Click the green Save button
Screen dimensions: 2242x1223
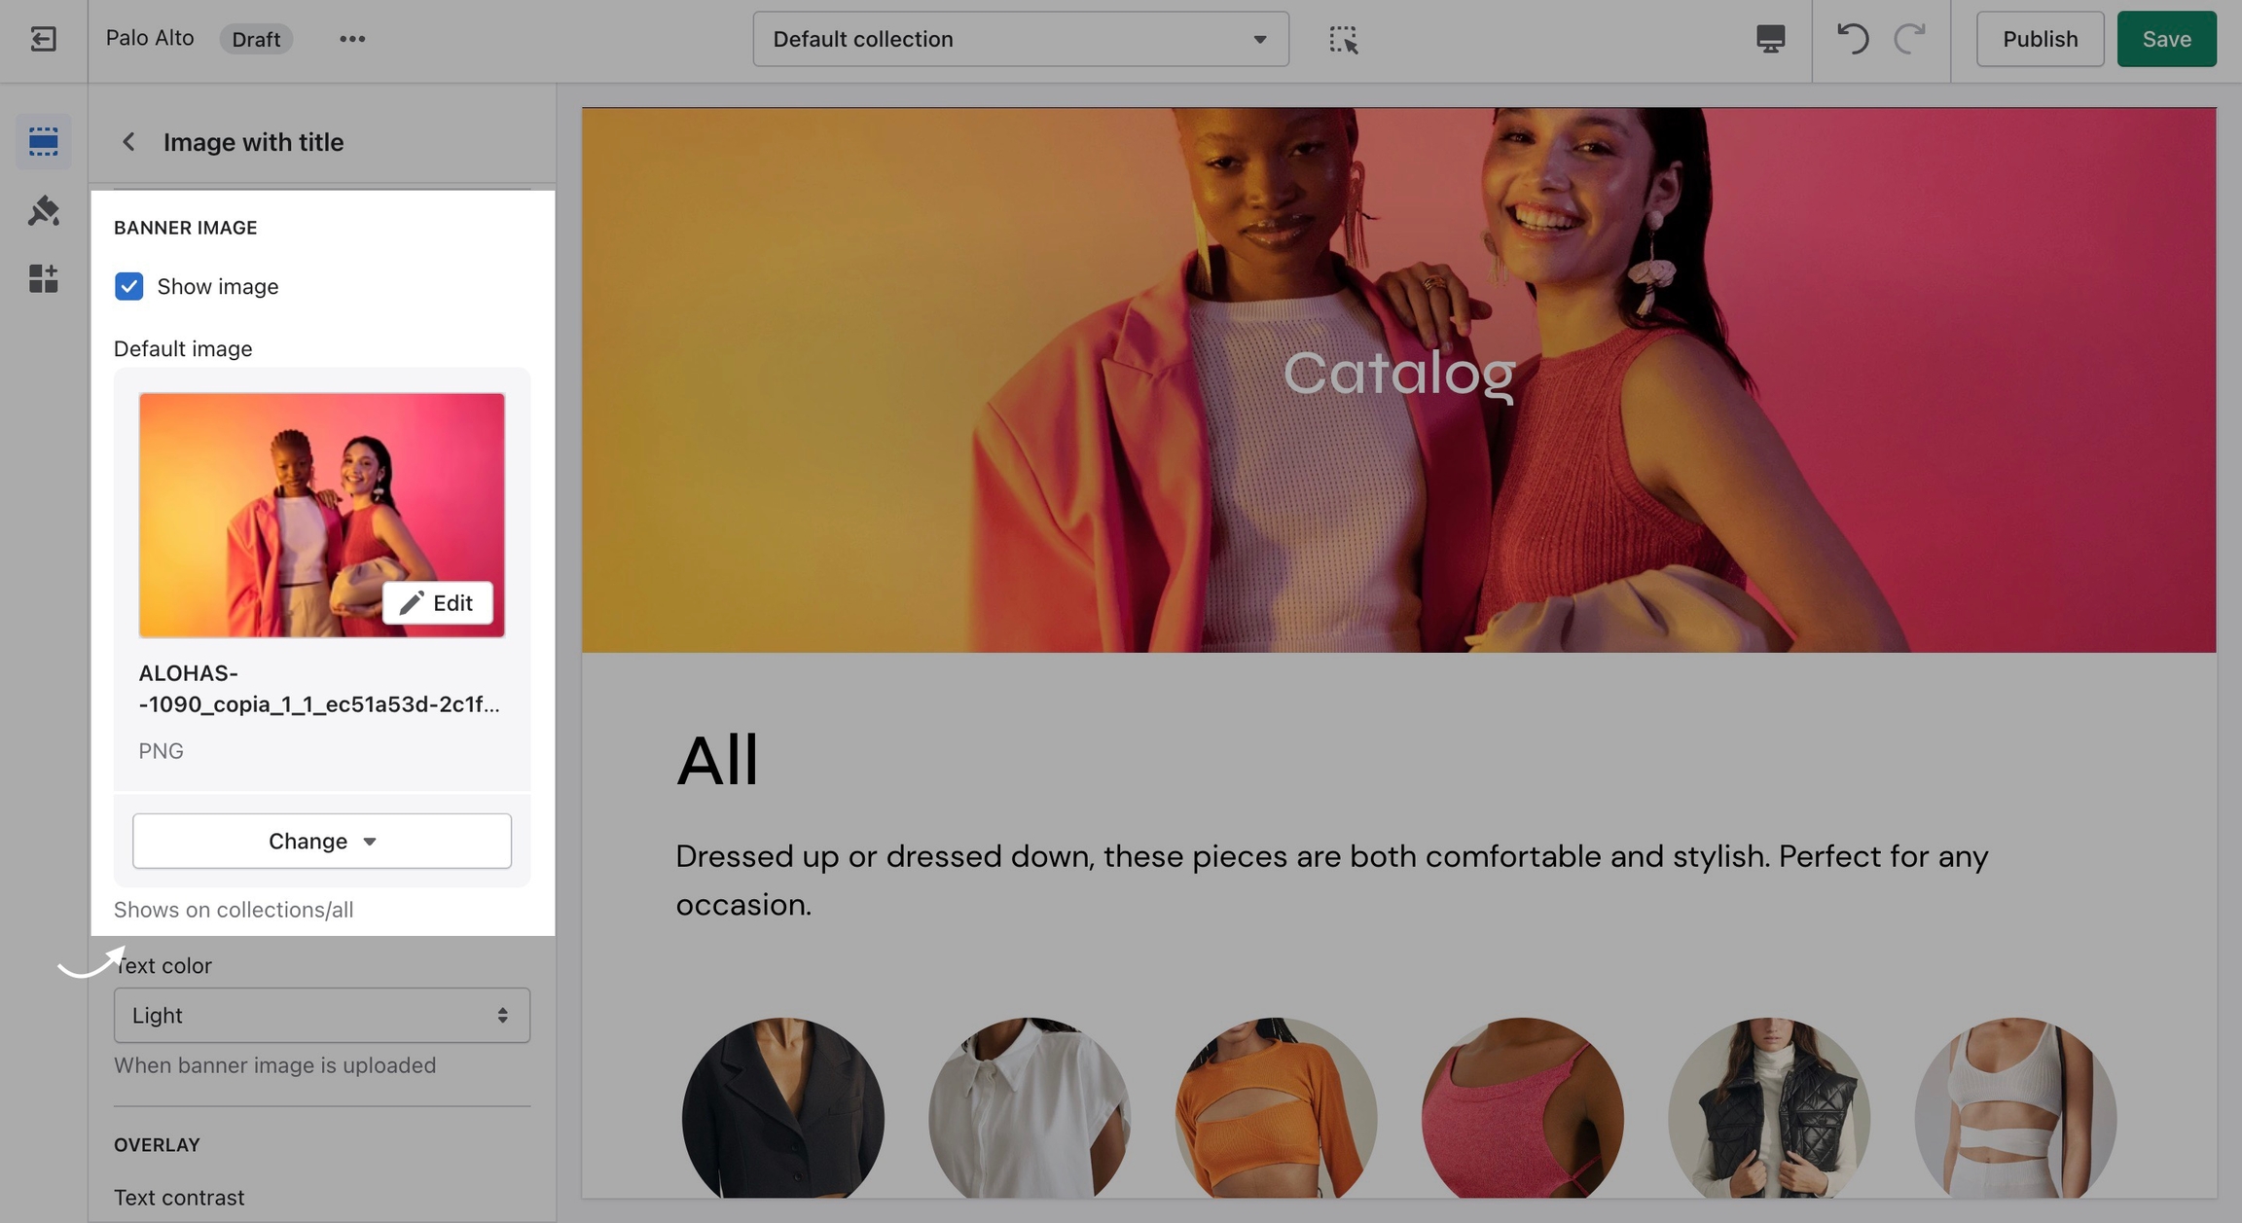pyautogui.click(x=2166, y=39)
